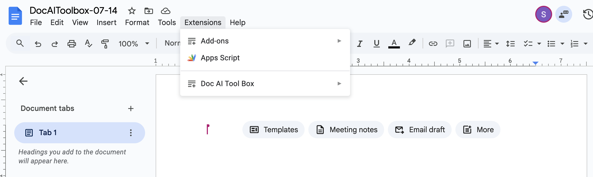Expand the Doc AI Tool Box submenu
The image size is (593, 177).
pyautogui.click(x=265, y=83)
